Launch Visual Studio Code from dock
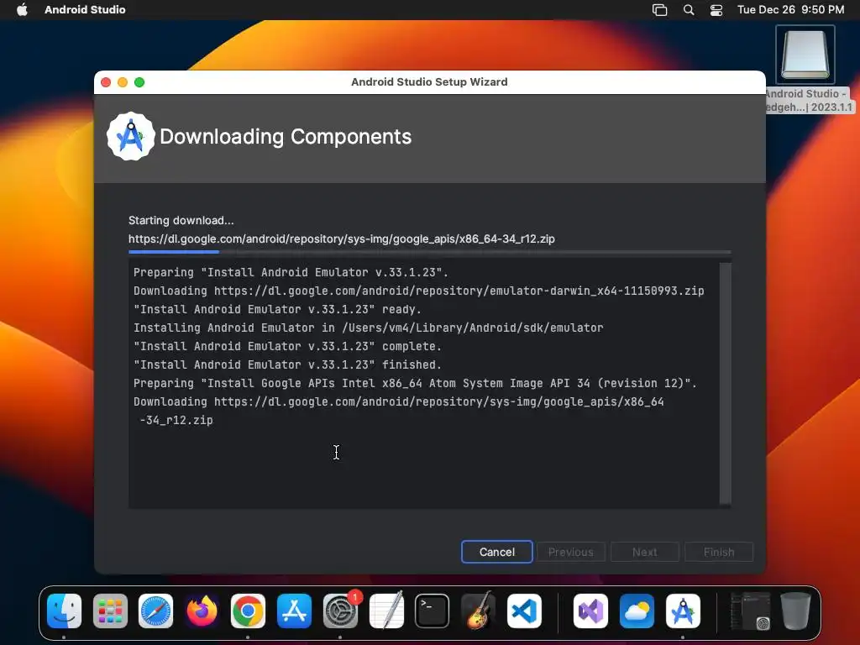The width and height of the screenshot is (860, 645). 524,611
